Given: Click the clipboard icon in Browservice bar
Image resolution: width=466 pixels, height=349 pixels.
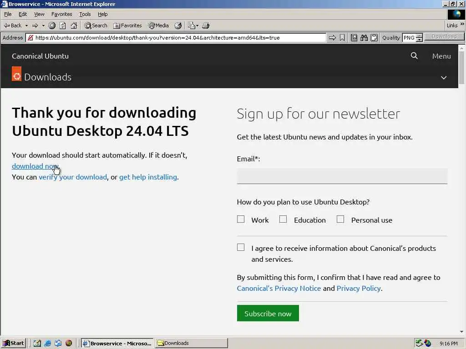Looking at the screenshot, I should tap(374, 38).
